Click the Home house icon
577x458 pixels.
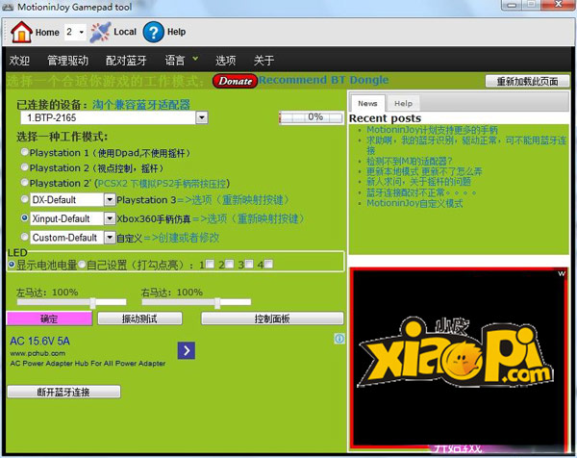coord(21,32)
